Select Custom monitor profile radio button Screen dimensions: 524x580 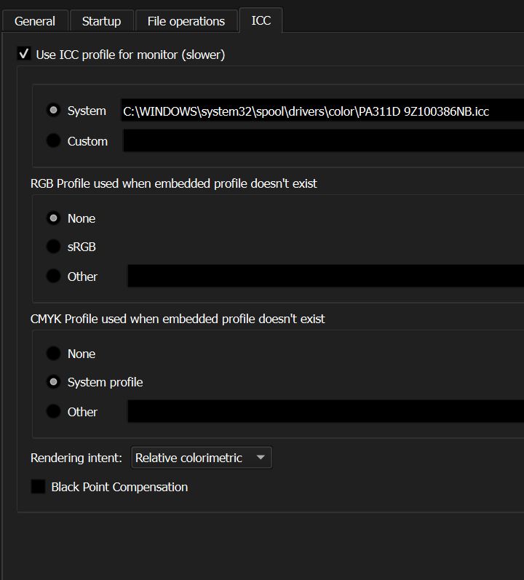[x=53, y=141]
